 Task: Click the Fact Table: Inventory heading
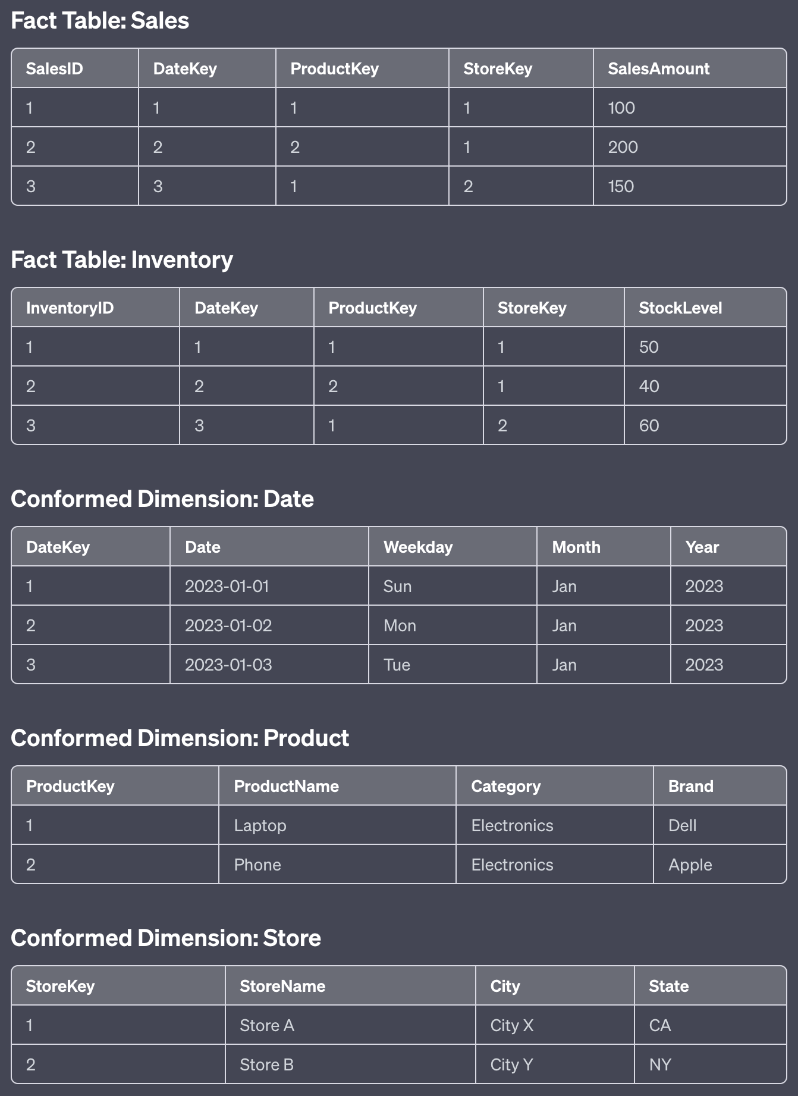122,260
